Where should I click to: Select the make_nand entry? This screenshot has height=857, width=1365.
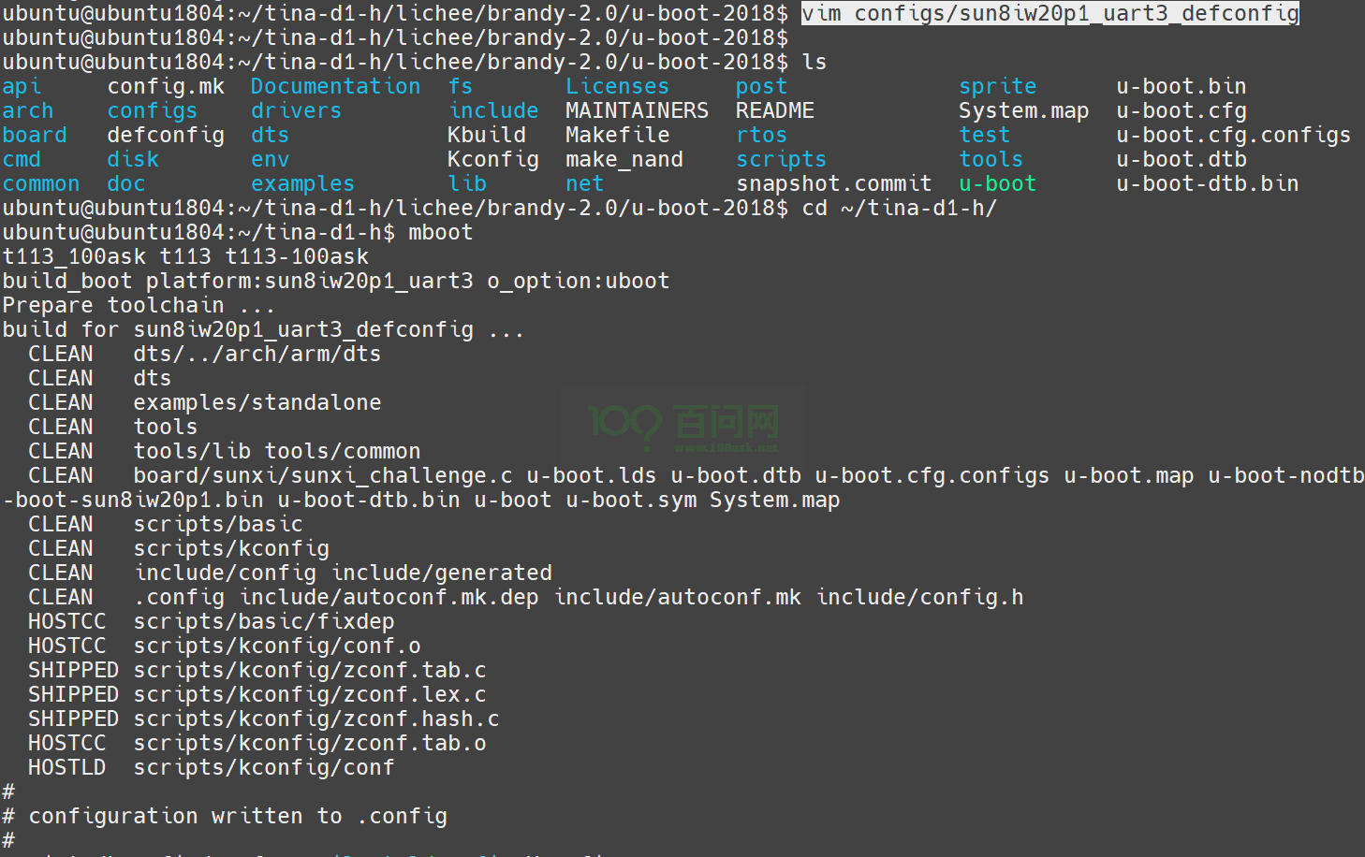(624, 159)
